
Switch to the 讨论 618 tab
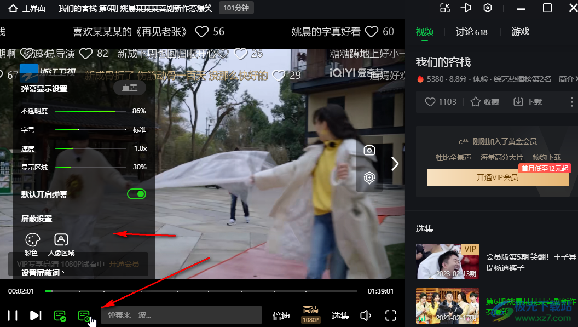pyautogui.click(x=471, y=32)
